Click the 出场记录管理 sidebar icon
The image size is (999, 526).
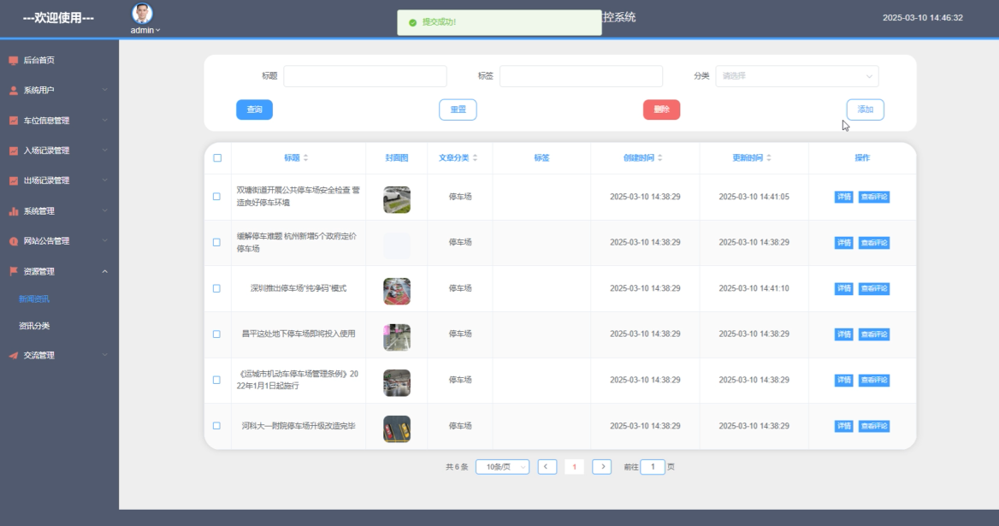(x=14, y=180)
